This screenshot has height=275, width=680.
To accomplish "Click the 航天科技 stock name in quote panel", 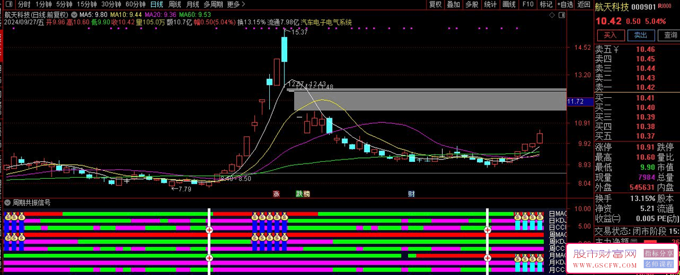I will 612,6.
